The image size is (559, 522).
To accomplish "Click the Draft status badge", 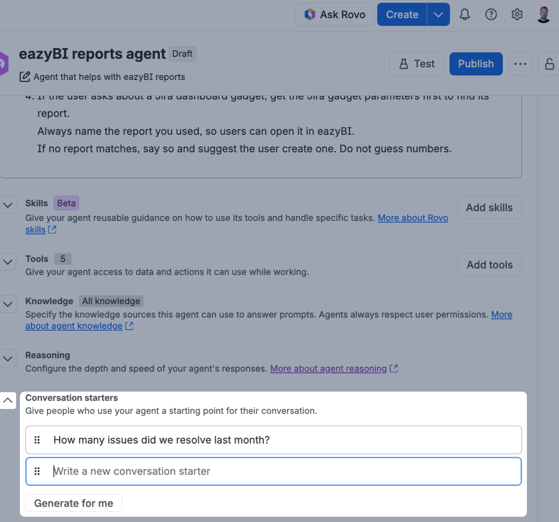I will (x=182, y=54).
